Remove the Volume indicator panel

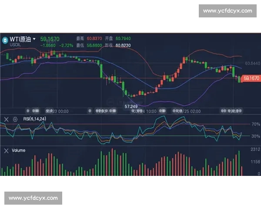(6, 151)
